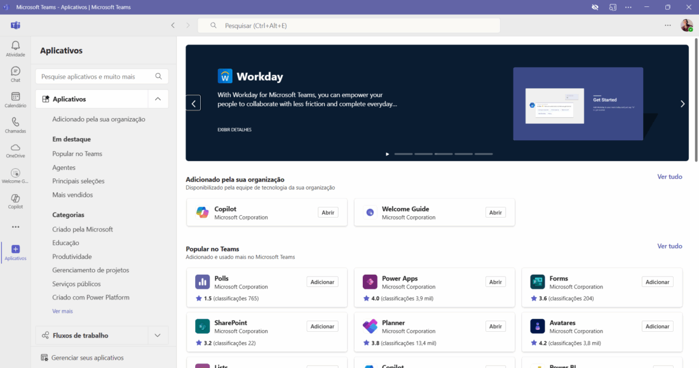Jump to the last carousel slide indicator
Image resolution: width=699 pixels, height=368 pixels.
[484, 154]
